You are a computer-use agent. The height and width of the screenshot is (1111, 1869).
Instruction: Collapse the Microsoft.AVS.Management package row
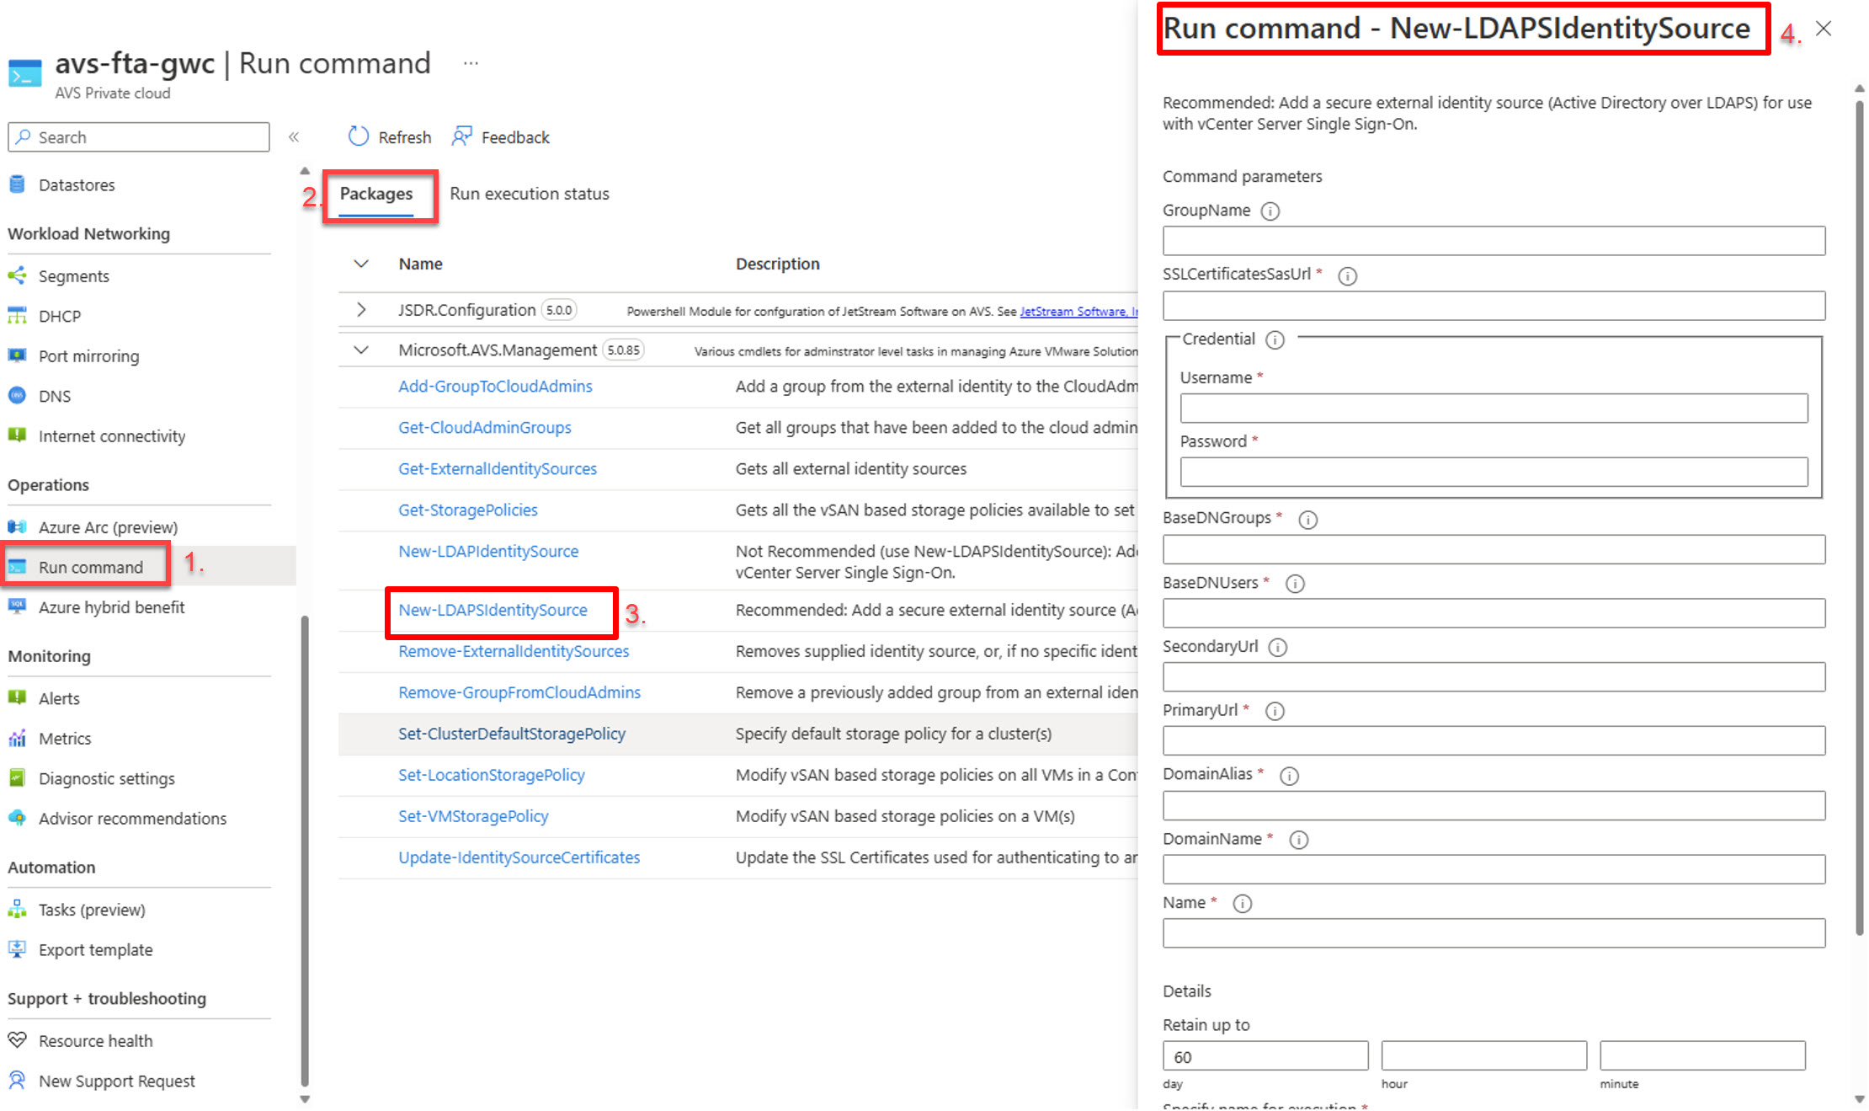pos(361,350)
